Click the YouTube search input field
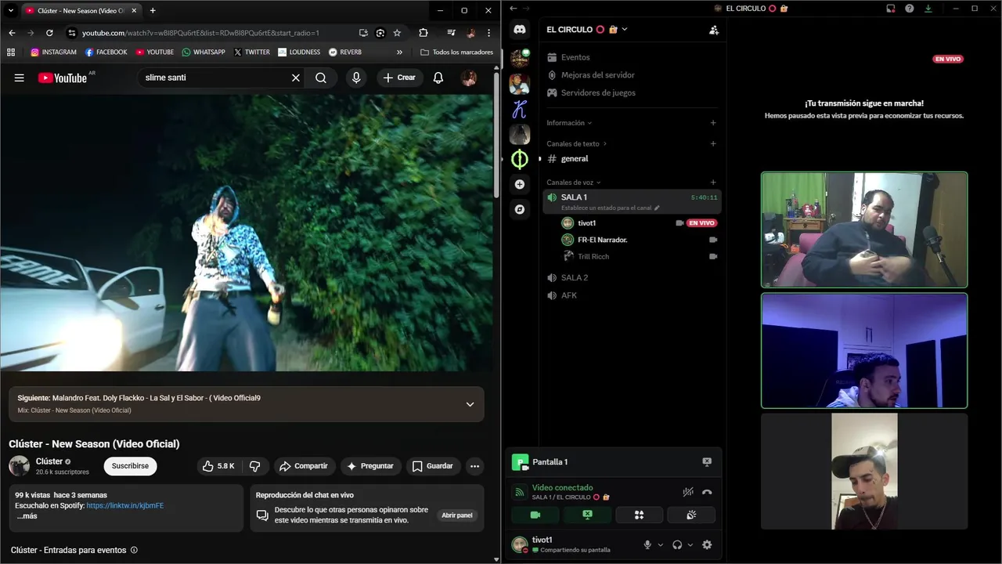 pos(215,78)
